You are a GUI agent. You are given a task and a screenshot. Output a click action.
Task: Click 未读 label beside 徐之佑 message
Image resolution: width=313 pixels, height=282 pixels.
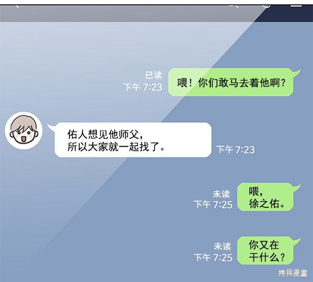click(x=221, y=194)
